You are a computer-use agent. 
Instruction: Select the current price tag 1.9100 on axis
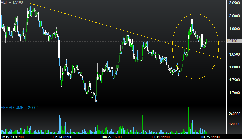click(233, 41)
